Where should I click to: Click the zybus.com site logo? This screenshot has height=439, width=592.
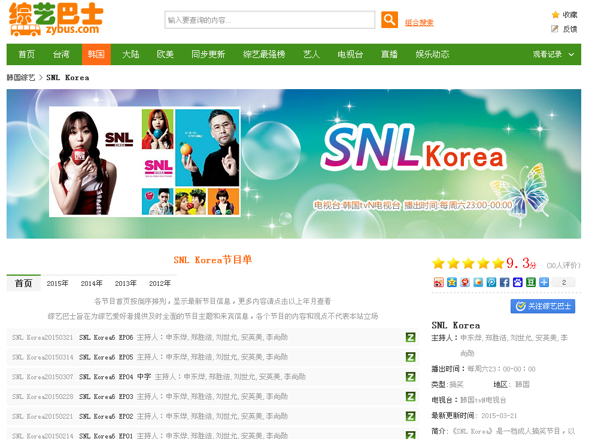point(56,20)
